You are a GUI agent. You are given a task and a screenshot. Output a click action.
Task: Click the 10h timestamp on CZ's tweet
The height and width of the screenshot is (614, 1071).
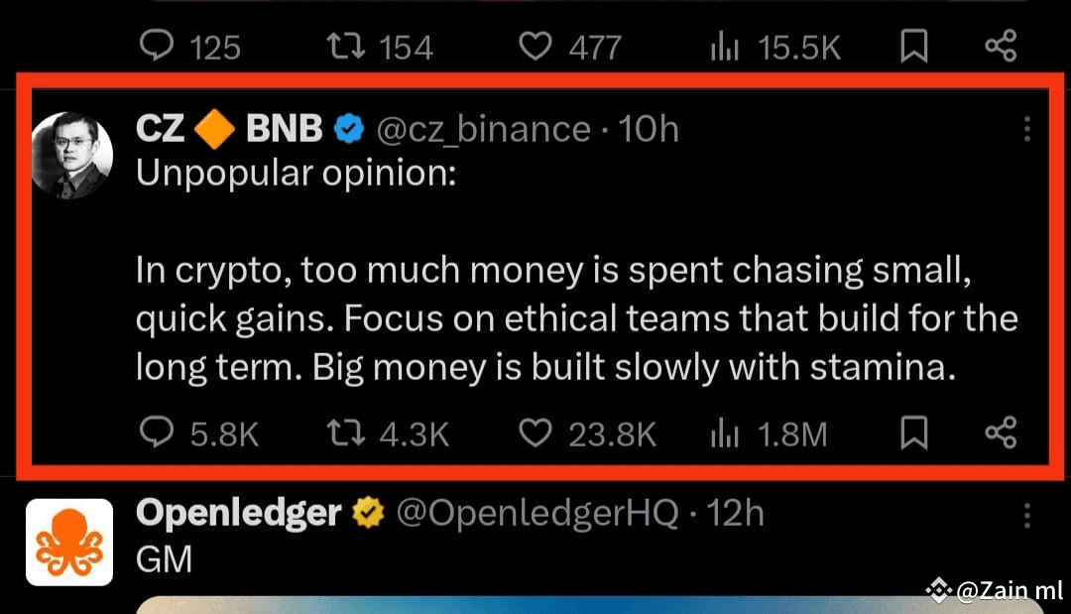[646, 127]
